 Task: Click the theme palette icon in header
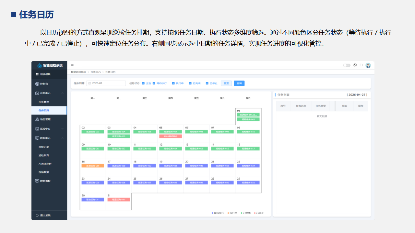pos(355,65)
